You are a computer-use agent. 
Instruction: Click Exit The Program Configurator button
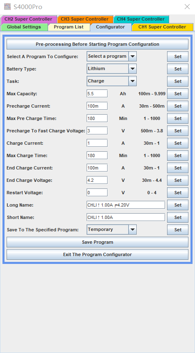(98, 254)
